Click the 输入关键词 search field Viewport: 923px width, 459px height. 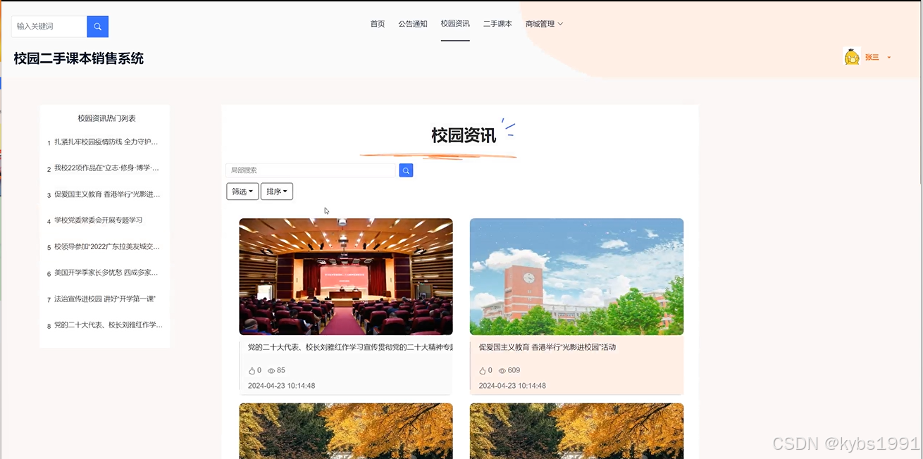49,27
